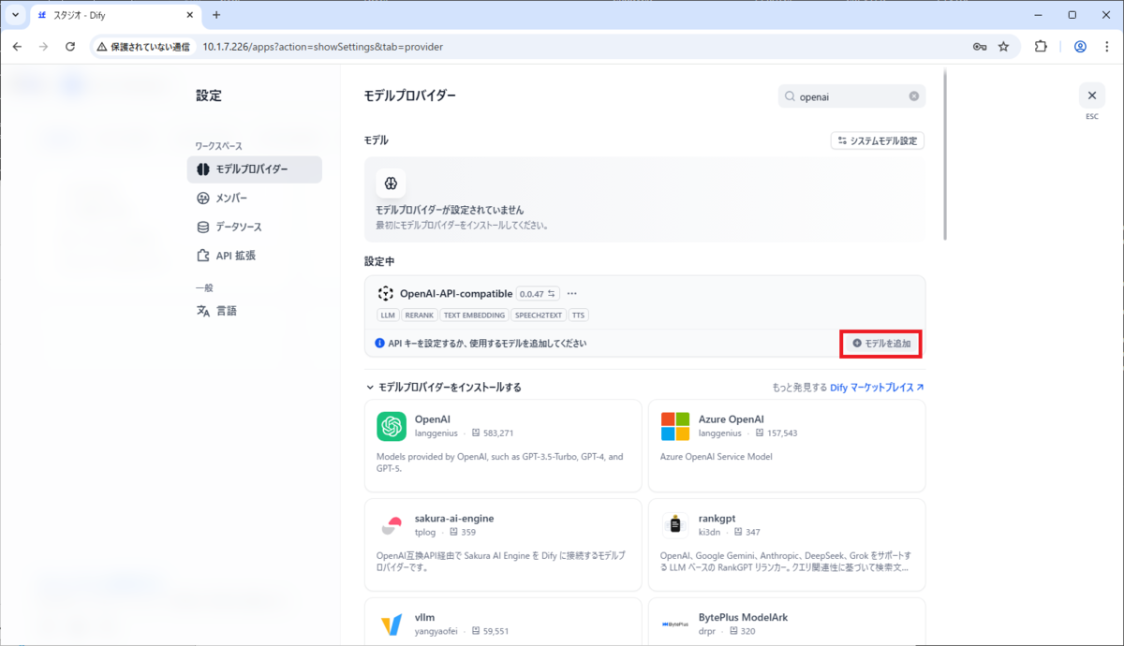This screenshot has height=646, width=1124.
Task: Click the API 拡張 puzzle icon
Action: click(203, 256)
